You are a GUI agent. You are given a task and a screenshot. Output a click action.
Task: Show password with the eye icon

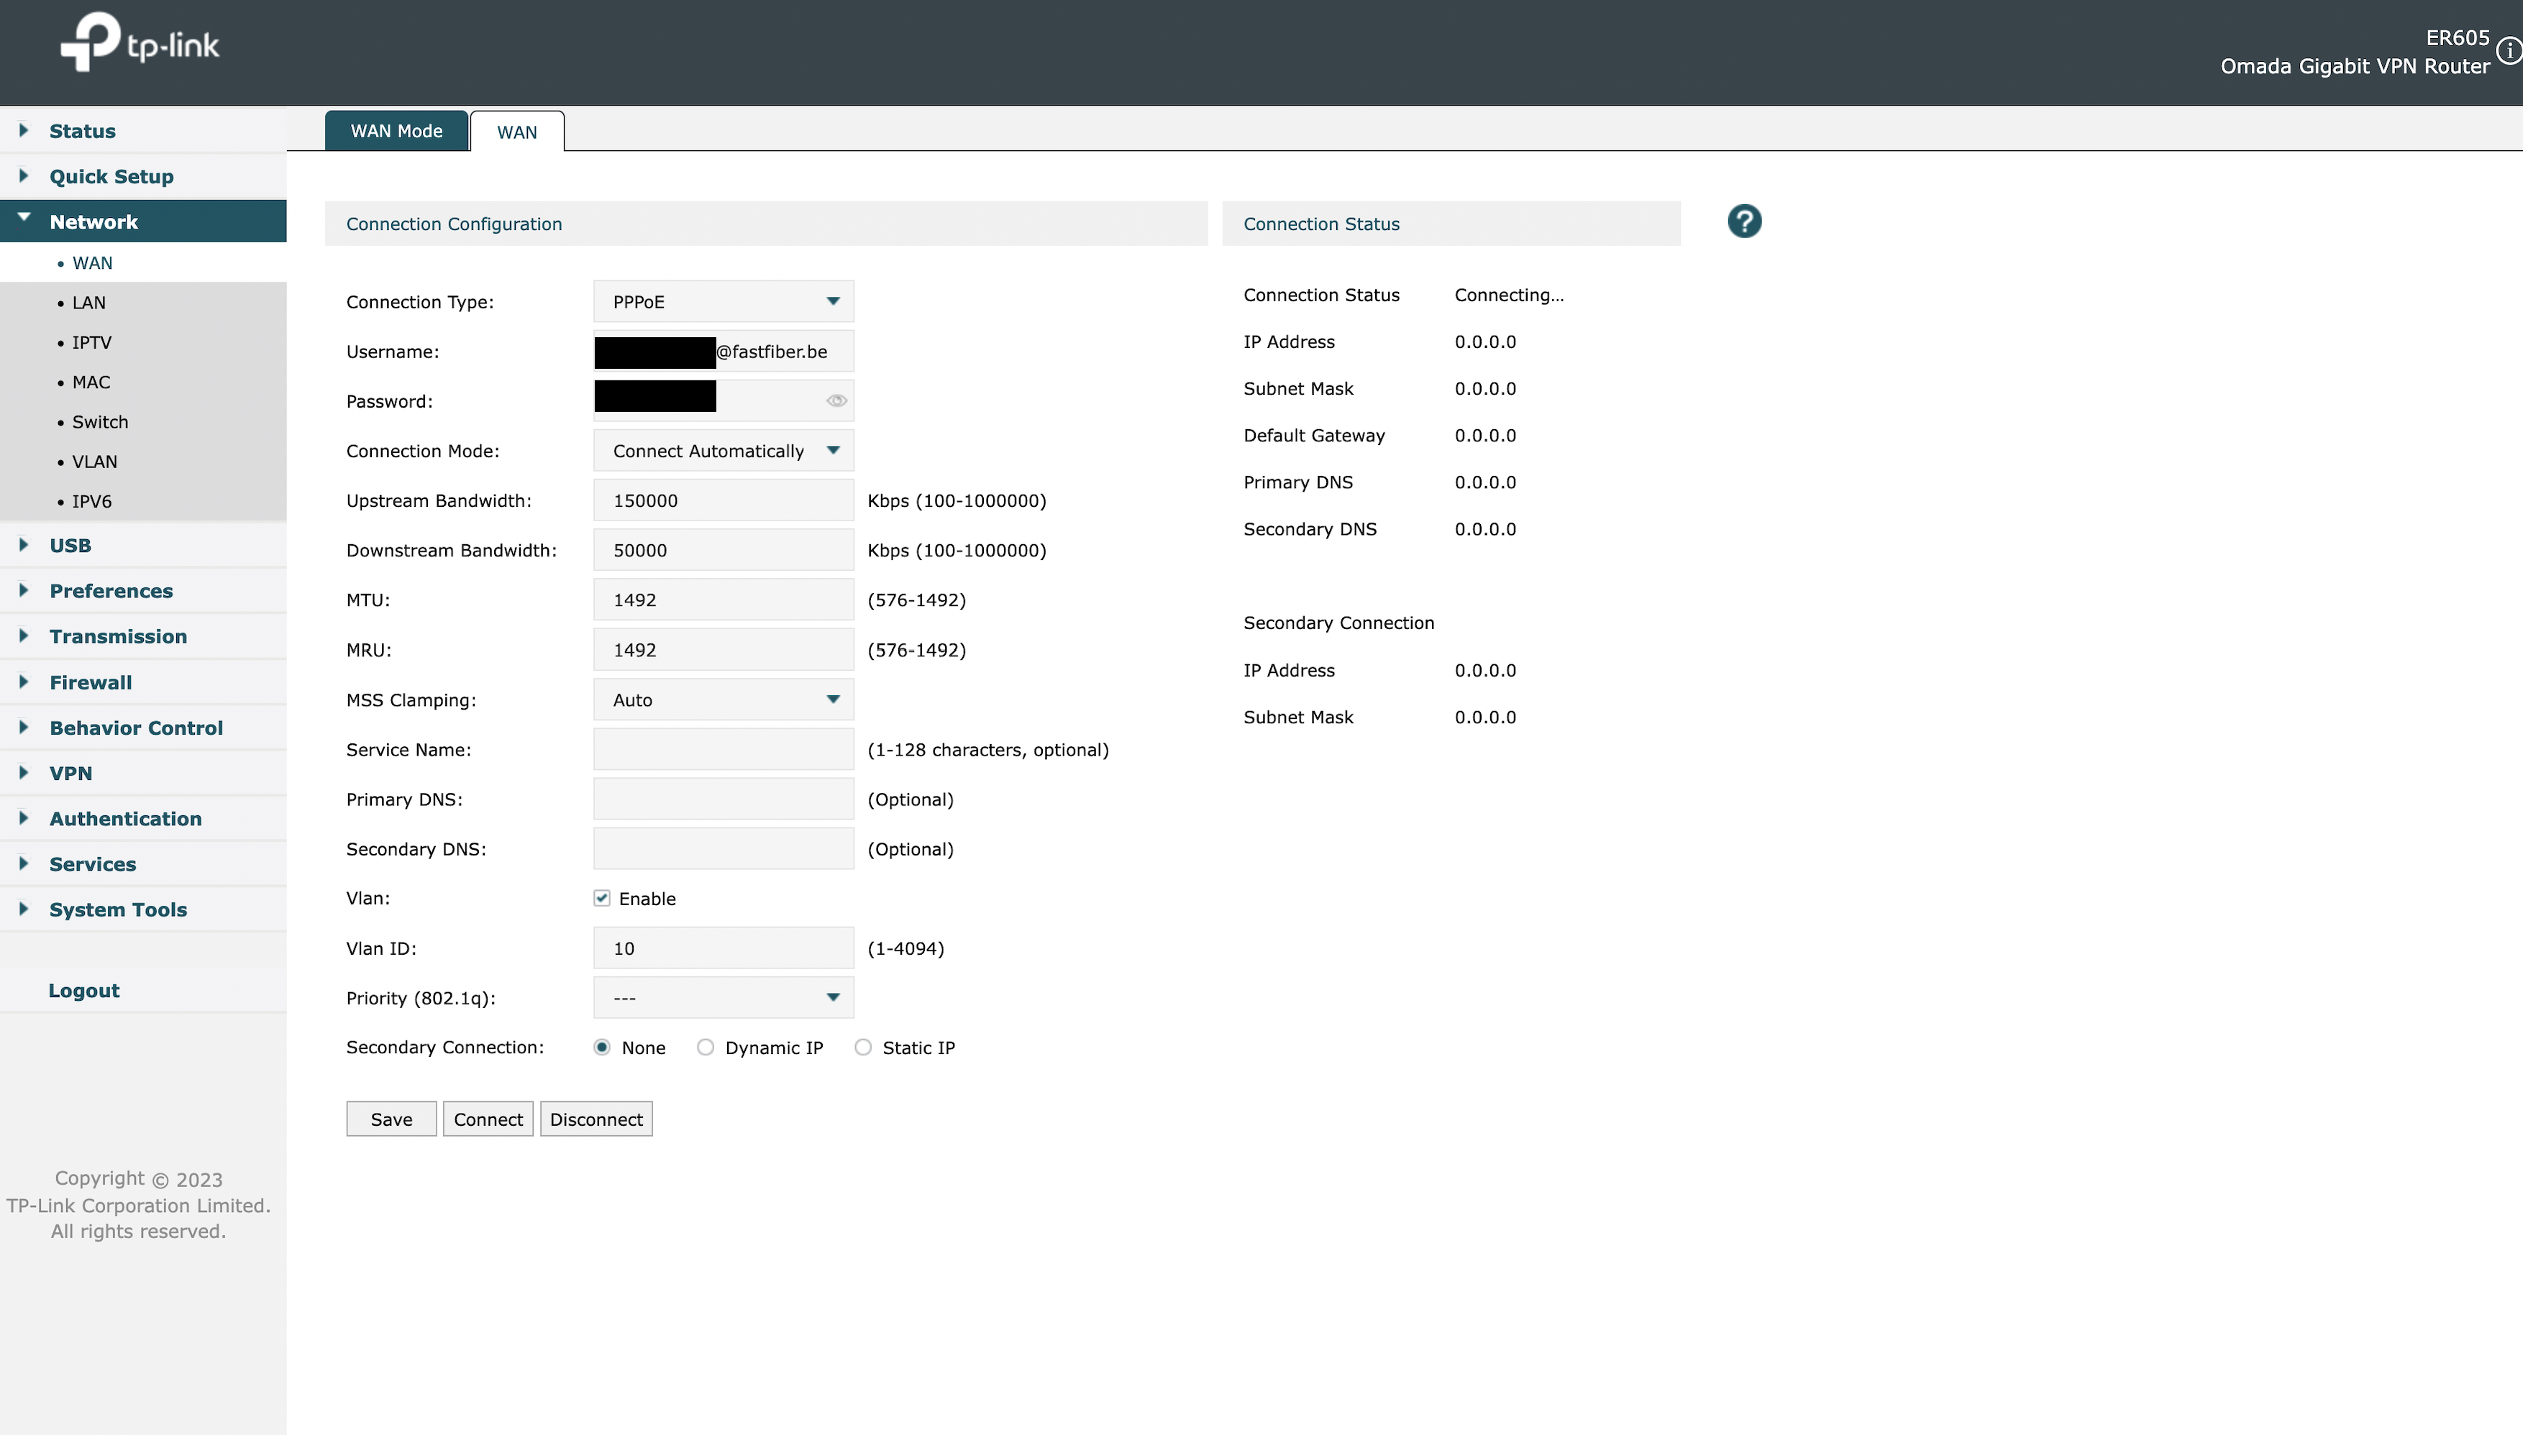(836, 401)
